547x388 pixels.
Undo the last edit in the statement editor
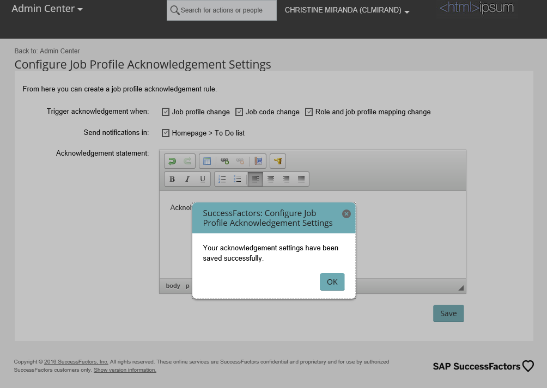(x=172, y=161)
